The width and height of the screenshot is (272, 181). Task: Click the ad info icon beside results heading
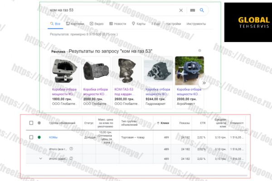[199, 51]
